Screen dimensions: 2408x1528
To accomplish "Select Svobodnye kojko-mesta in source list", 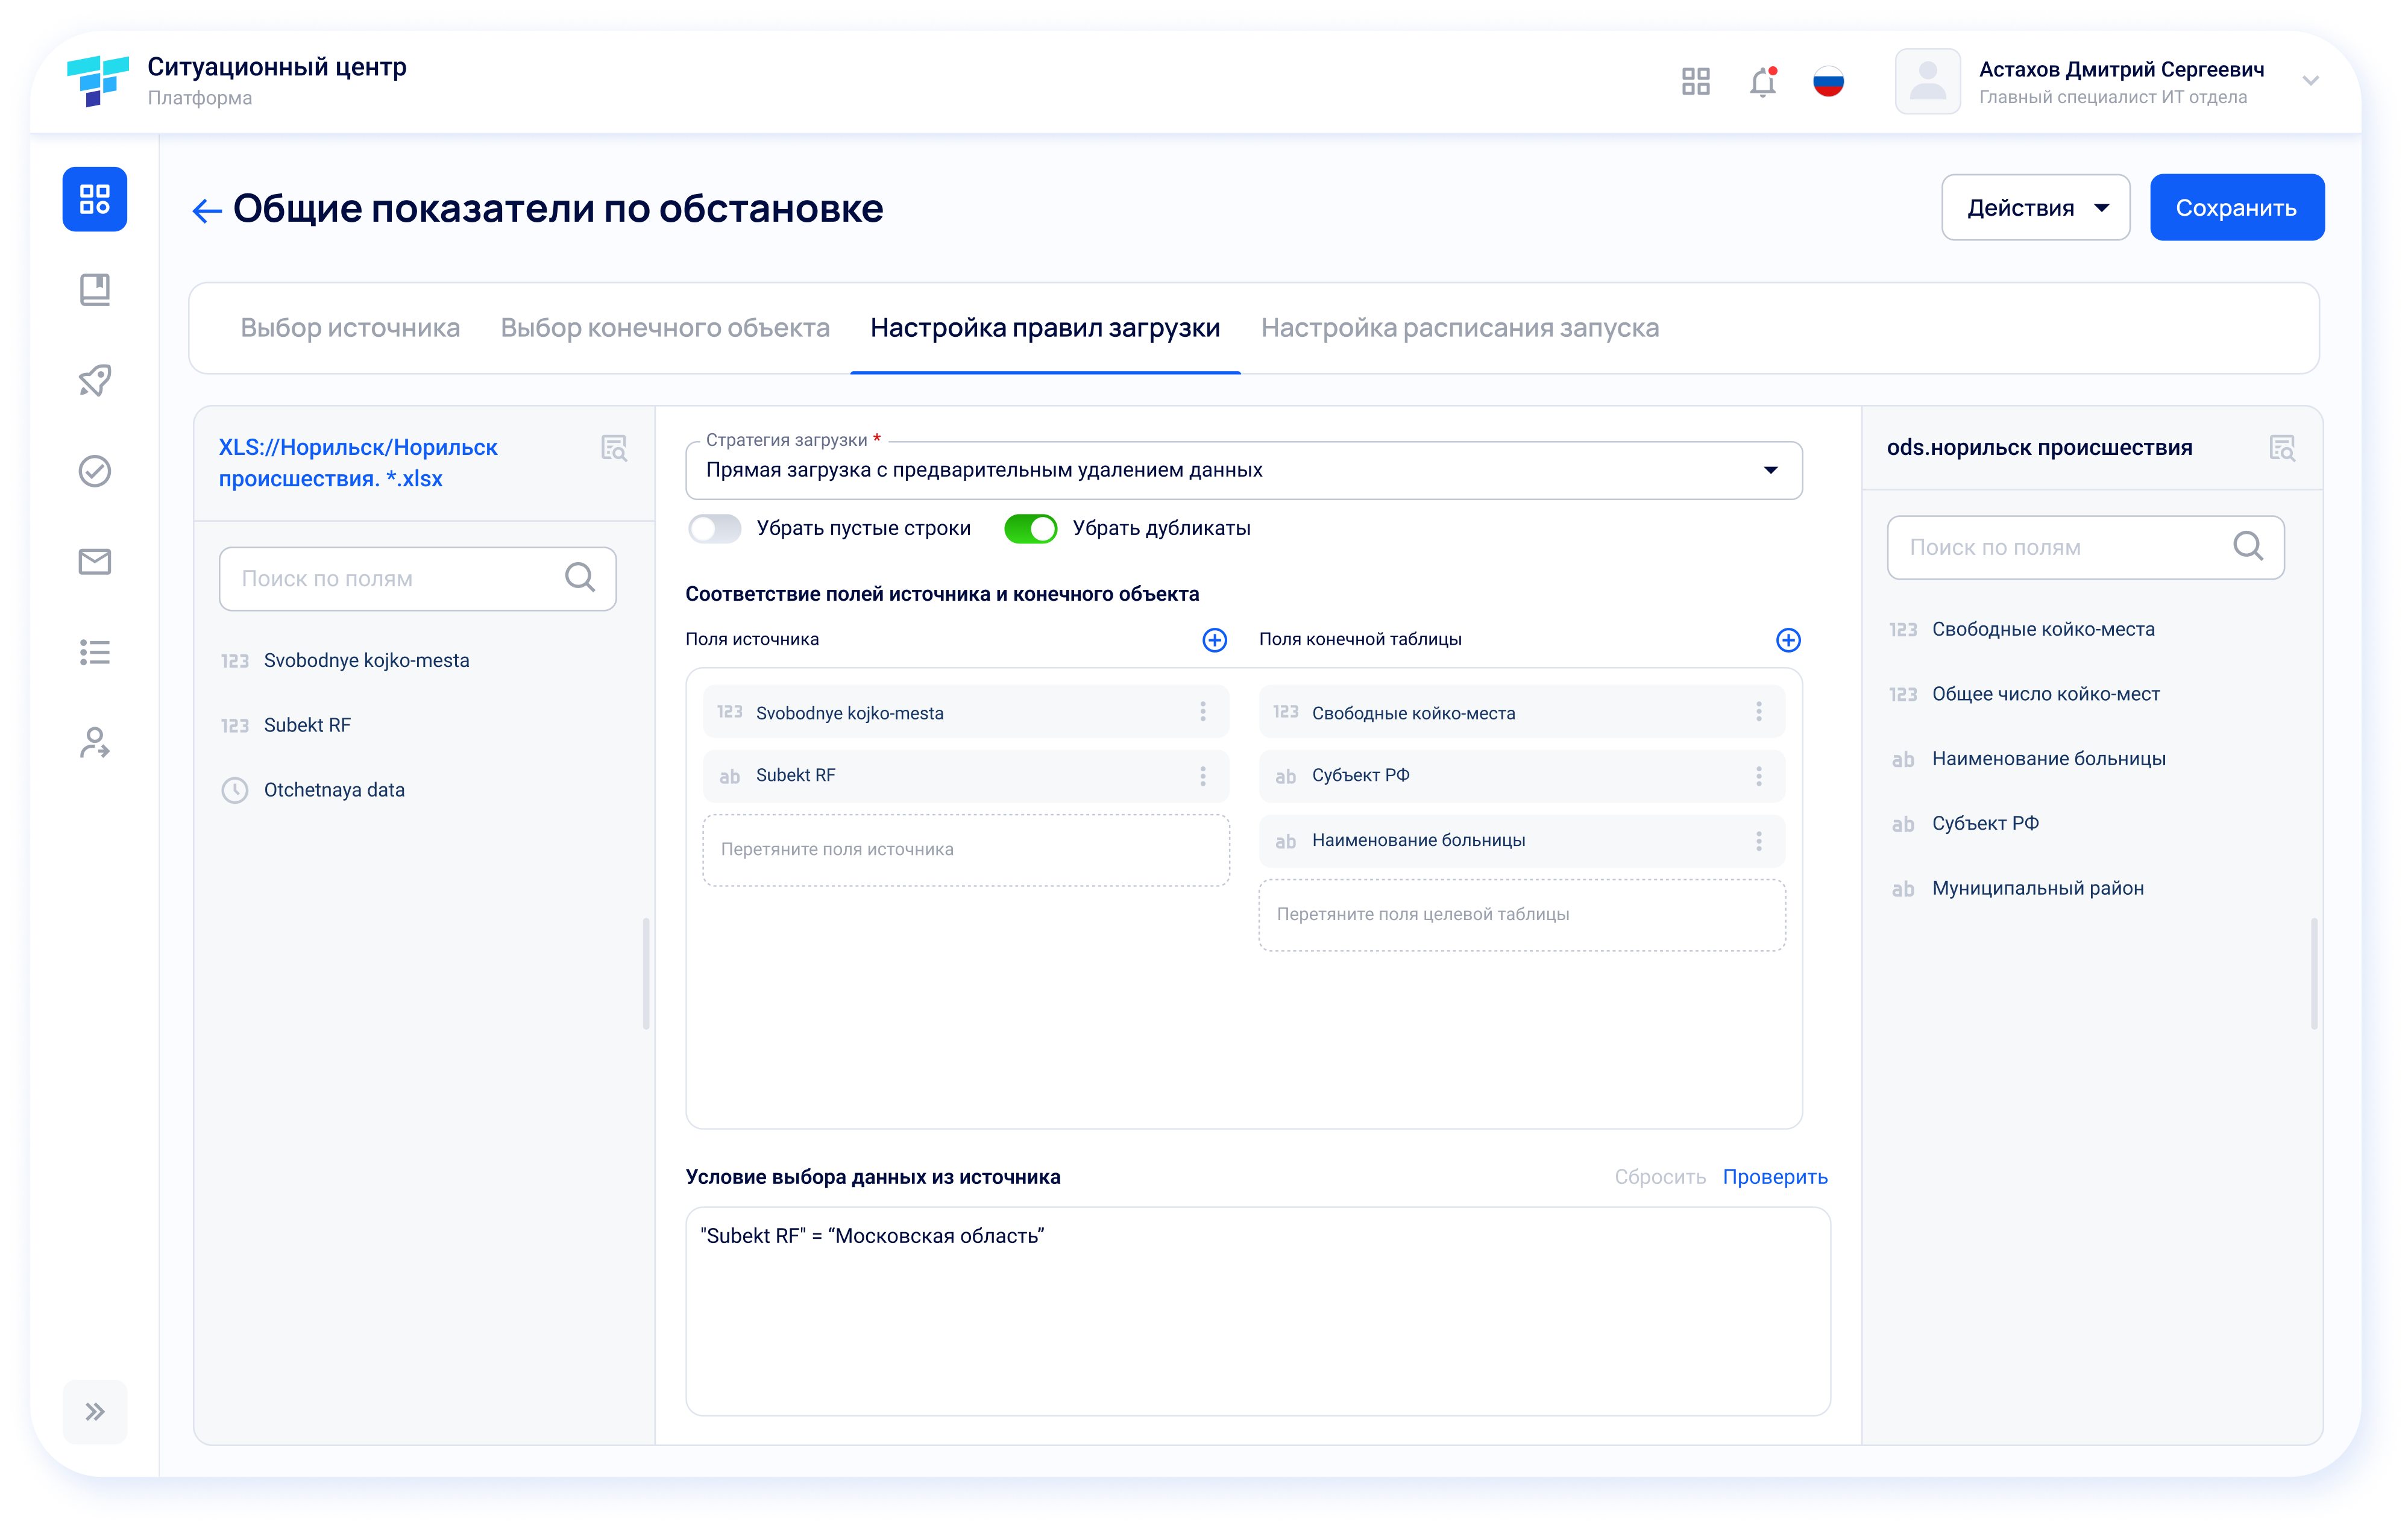I will pos(345,660).
